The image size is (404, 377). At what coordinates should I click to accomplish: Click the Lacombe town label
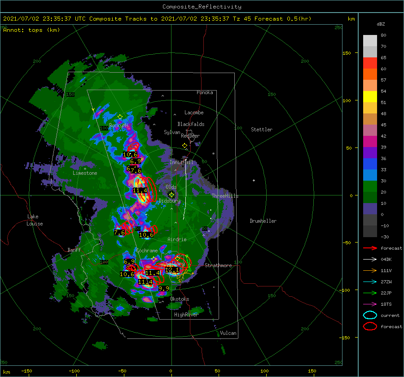point(194,113)
